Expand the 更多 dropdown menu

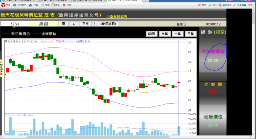(251, 5)
